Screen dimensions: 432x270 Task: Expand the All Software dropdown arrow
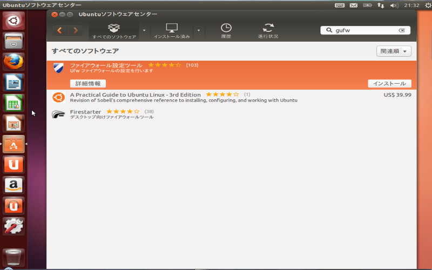point(144,30)
